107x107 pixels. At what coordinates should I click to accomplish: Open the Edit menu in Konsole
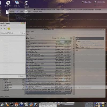17,12
